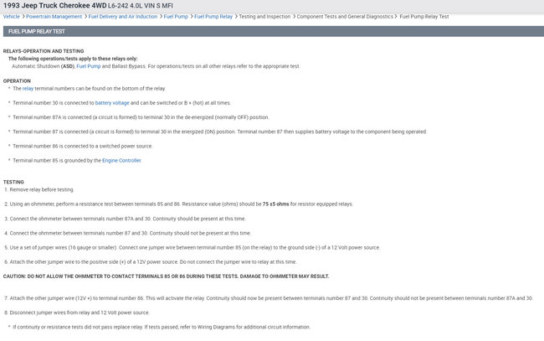Click the TESTING section heading
The height and width of the screenshot is (341, 544).
click(13, 182)
